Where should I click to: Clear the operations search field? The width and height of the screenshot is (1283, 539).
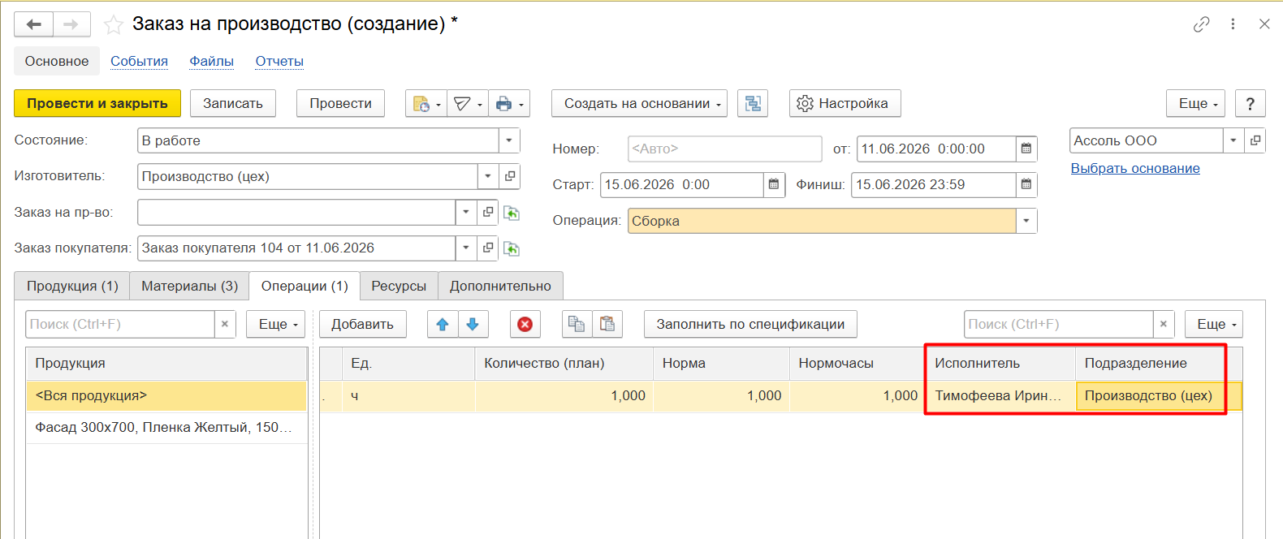coord(1164,324)
